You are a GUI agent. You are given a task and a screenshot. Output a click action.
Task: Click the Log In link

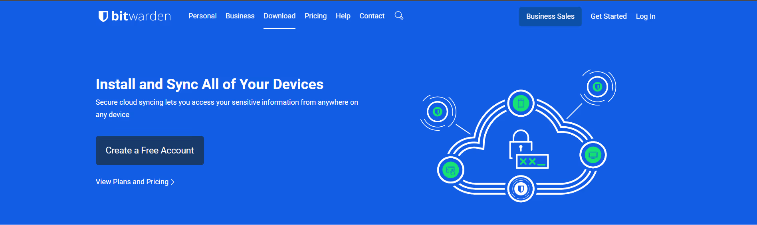[646, 16]
